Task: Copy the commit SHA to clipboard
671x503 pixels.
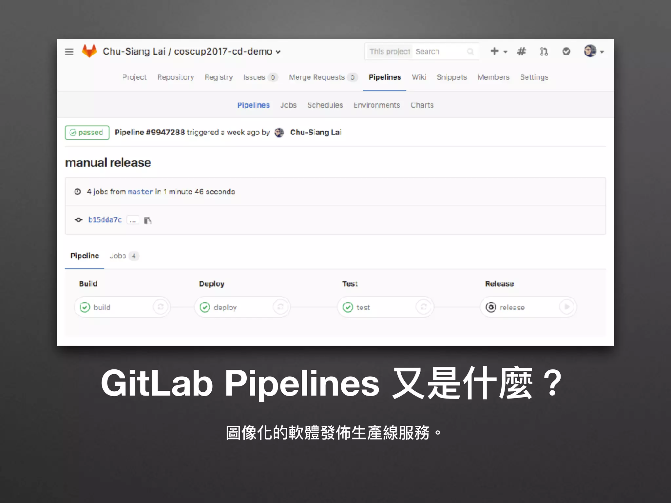Action: coord(148,220)
